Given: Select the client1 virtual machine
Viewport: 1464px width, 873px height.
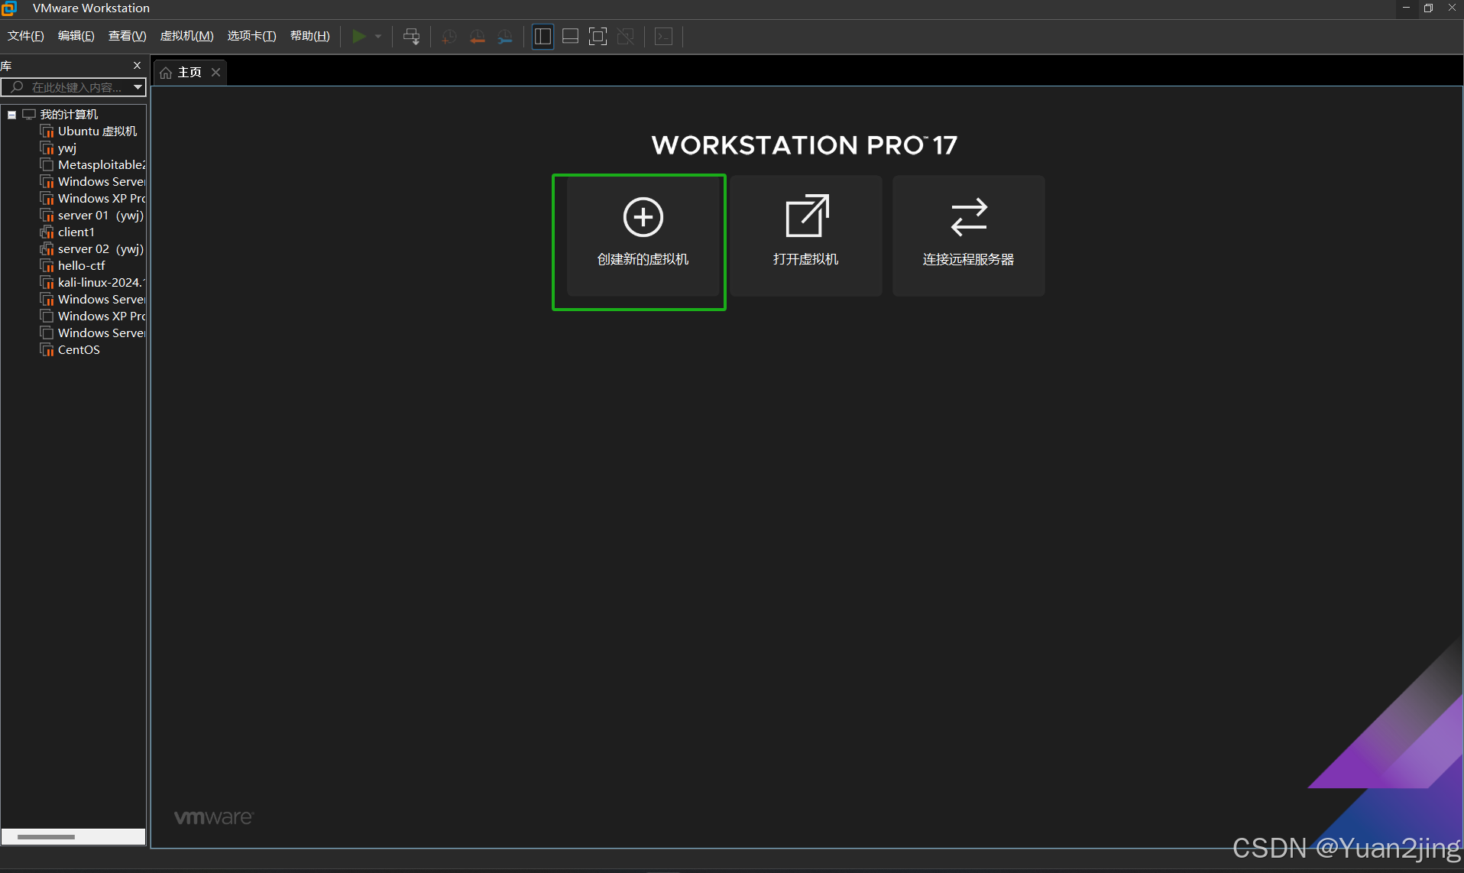Looking at the screenshot, I should (x=76, y=232).
